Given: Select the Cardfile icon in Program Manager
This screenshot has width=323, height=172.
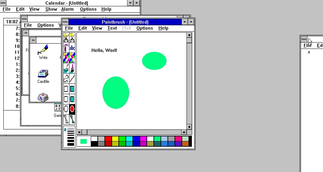Looking at the screenshot, I should pyautogui.click(x=43, y=77).
